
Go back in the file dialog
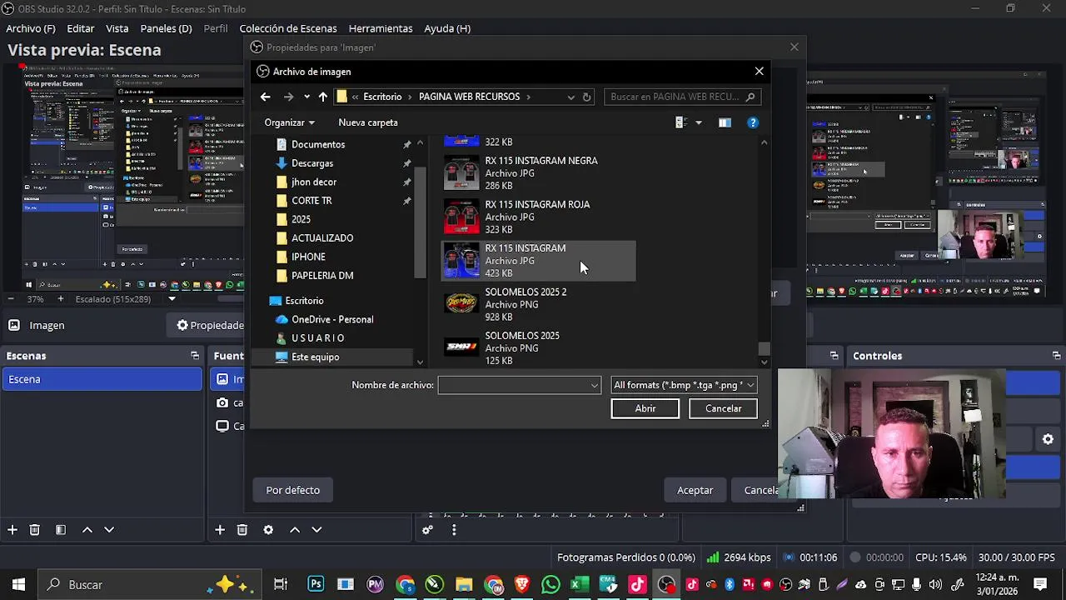tap(265, 97)
